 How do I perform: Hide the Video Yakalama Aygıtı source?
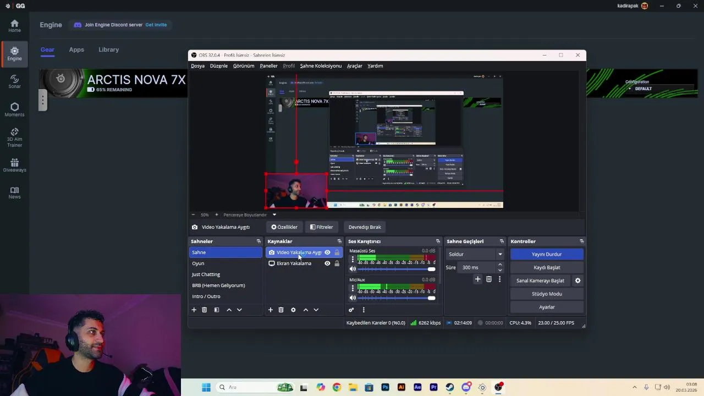point(327,252)
